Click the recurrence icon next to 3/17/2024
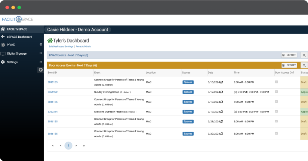The height and width of the screenshot is (161, 308). (222, 92)
